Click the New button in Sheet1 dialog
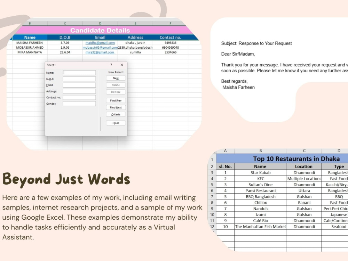348x261 pixels. click(116, 78)
